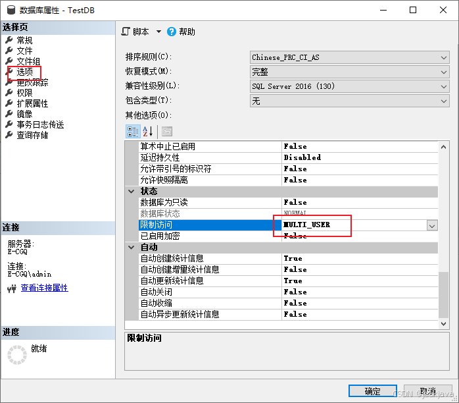Image resolution: width=459 pixels, height=403 pixels.
Task: Close the 数据库属性 dialog
Action: [443, 10]
